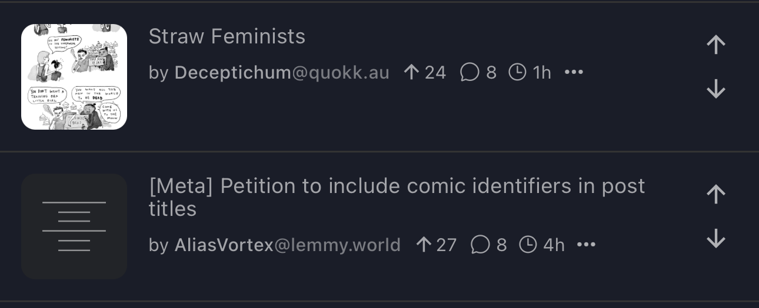Open the Straw Feminists comic thumbnail
Screen dimensions: 759x308
click(x=74, y=77)
